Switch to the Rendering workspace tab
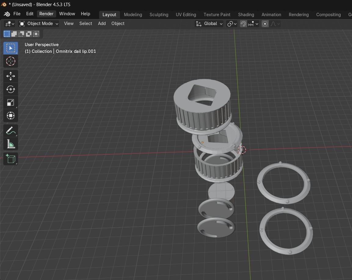The height and width of the screenshot is (280, 352). point(299,15)
